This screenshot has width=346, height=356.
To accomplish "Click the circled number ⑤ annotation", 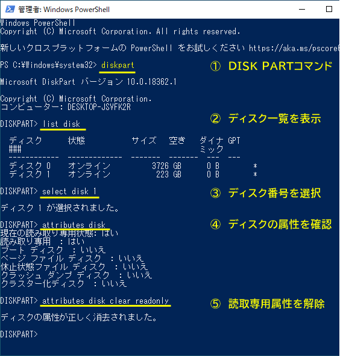I will click(x=215, y=304).
